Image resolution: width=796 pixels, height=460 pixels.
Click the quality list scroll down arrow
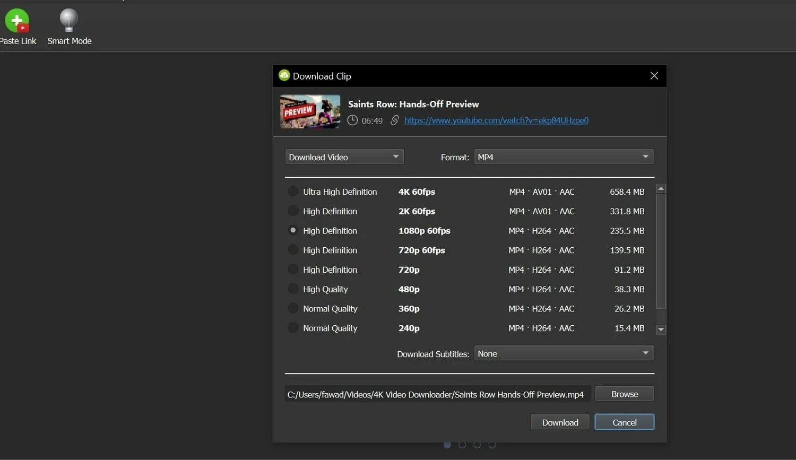click(x=661, y=329)
